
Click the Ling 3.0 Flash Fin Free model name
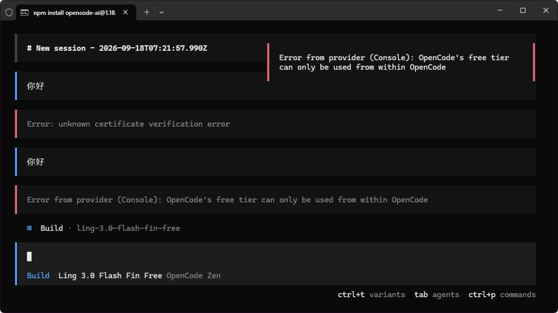[x=110, y=276]
